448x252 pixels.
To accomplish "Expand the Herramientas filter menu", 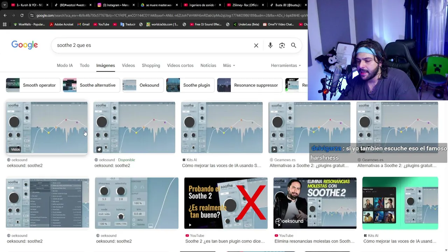I will (286, 65).
